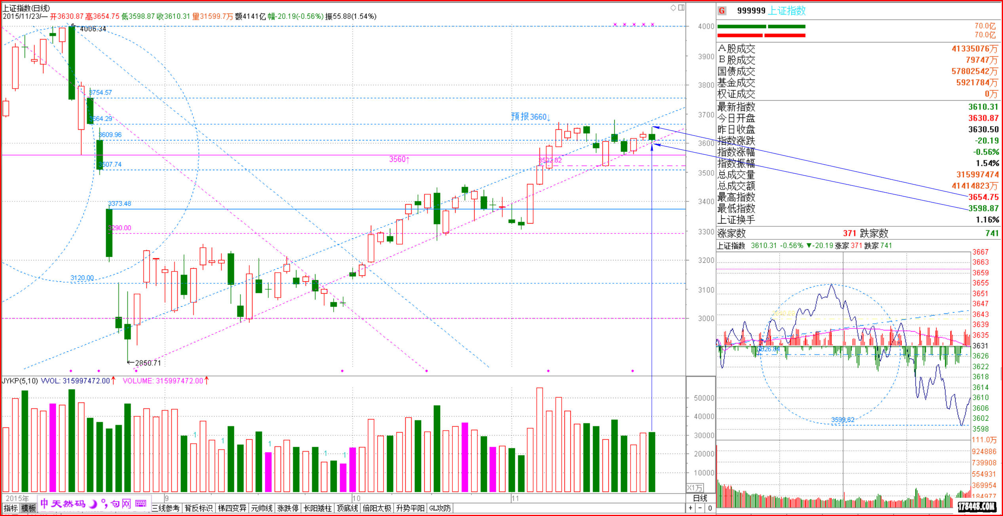Click the 2850.71 low price label

click(x=148, y=363)
